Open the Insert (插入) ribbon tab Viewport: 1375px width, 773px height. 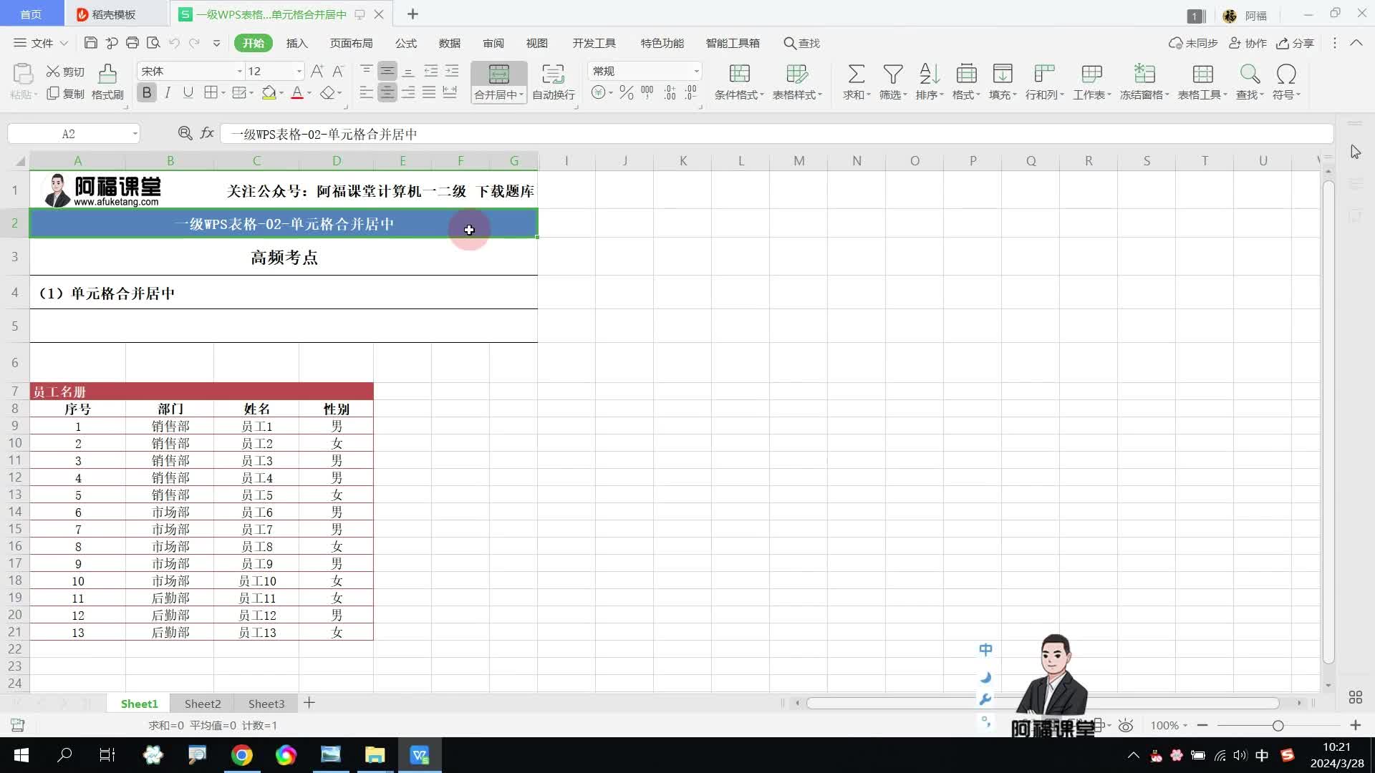click(x=296, y=43)
